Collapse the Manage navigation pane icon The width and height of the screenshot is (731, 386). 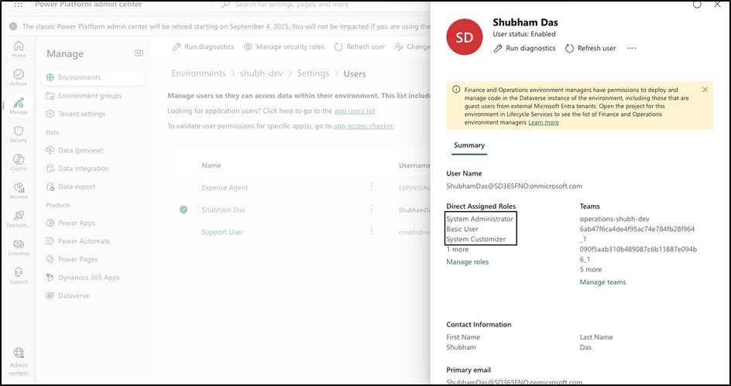click(x=139, y=53)
